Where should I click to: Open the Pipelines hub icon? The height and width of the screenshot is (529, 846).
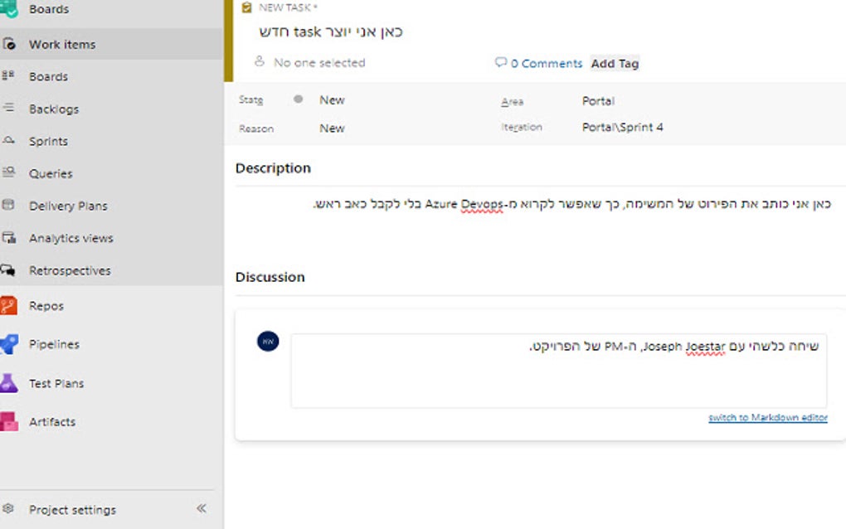point(9,344)
